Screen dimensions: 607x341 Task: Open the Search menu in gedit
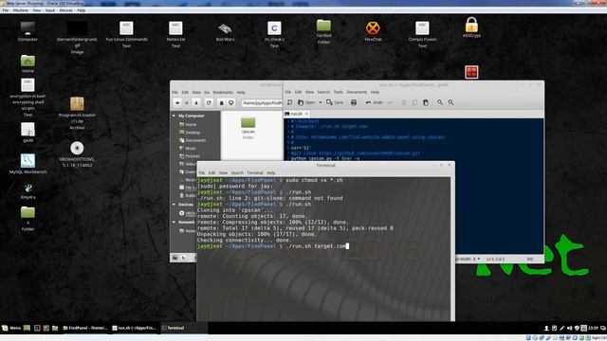click(x=323, y=92)
